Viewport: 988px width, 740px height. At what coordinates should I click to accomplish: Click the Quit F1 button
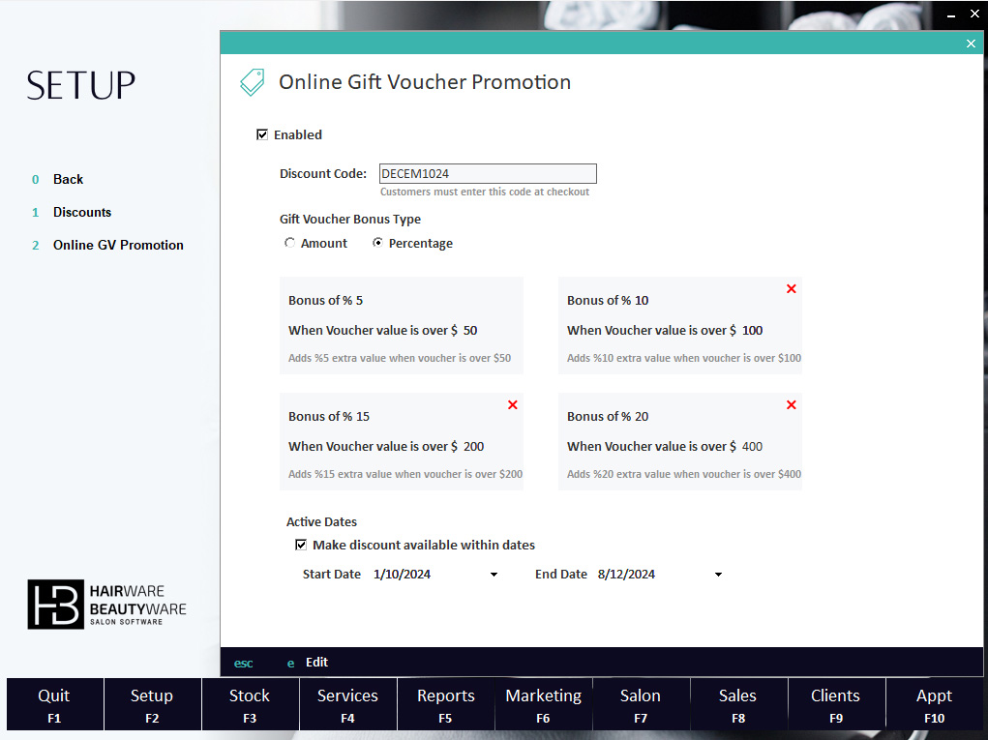pos(55,704)
